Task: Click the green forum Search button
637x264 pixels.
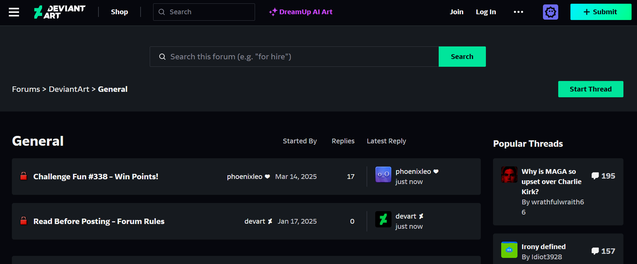Action: [462, 57]
